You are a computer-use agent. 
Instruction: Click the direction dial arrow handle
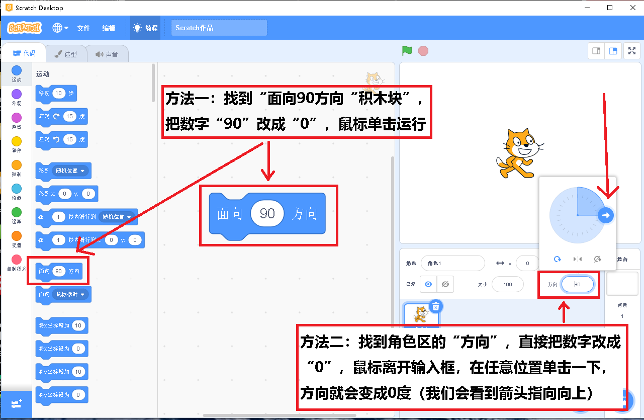(x=606, y=215)
